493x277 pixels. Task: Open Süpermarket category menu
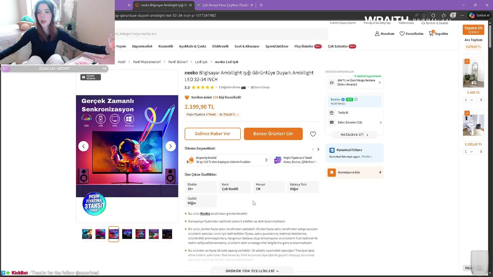coord(142,46)
